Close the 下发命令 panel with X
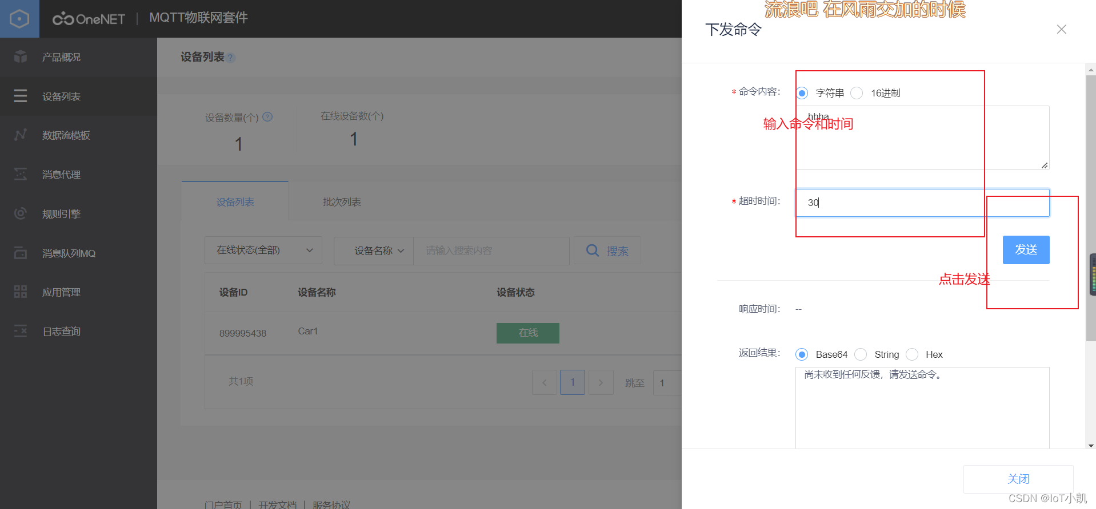The width and height of the screenshot is (1096, 509). point(1062,29)
